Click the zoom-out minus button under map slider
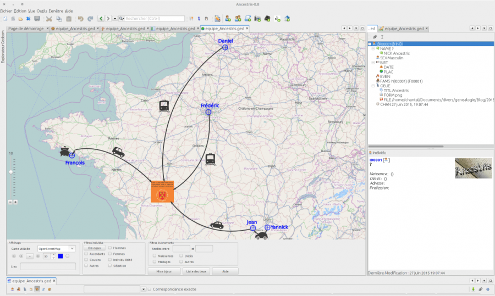The image size is (495, 296). (x=10, y=202)
